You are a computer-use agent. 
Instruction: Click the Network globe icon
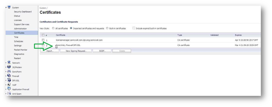[9, 62]
